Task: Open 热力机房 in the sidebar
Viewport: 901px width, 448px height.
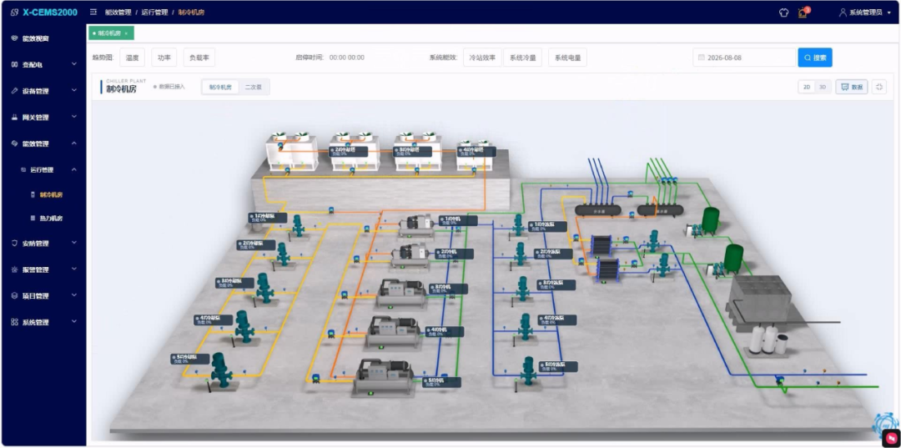Action: tap(51, 219)
